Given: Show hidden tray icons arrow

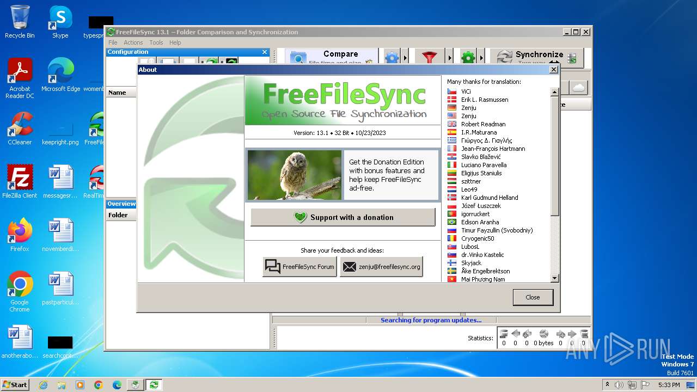Looking at the screenshot, I should (608, 385).
